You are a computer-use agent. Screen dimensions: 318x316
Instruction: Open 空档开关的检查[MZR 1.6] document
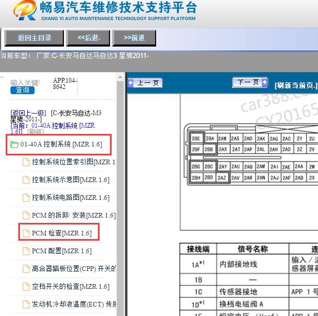coord(71,286)
